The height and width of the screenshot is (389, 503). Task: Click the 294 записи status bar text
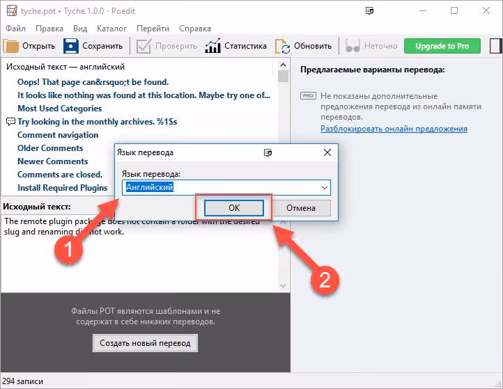point(22,381)
